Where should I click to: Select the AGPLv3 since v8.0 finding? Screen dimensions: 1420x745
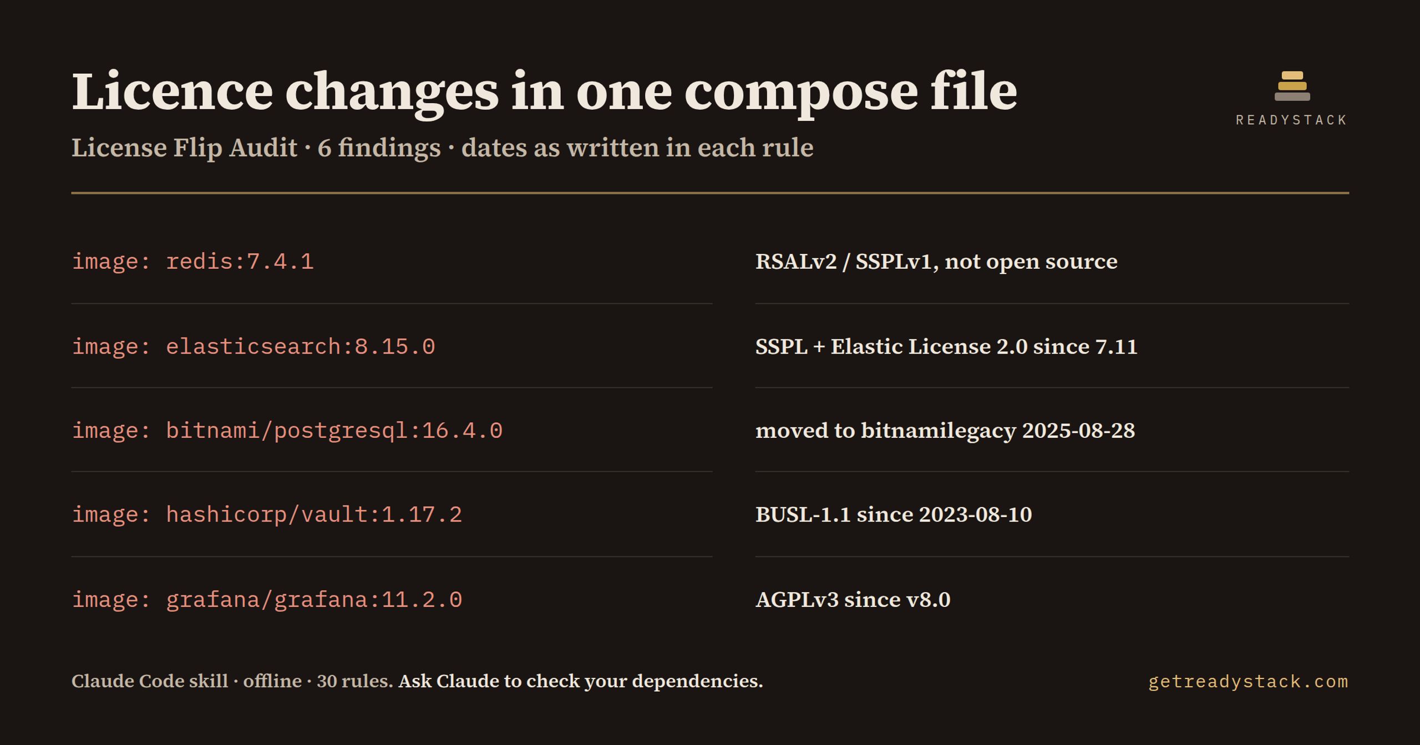click(x=853, y=600)
